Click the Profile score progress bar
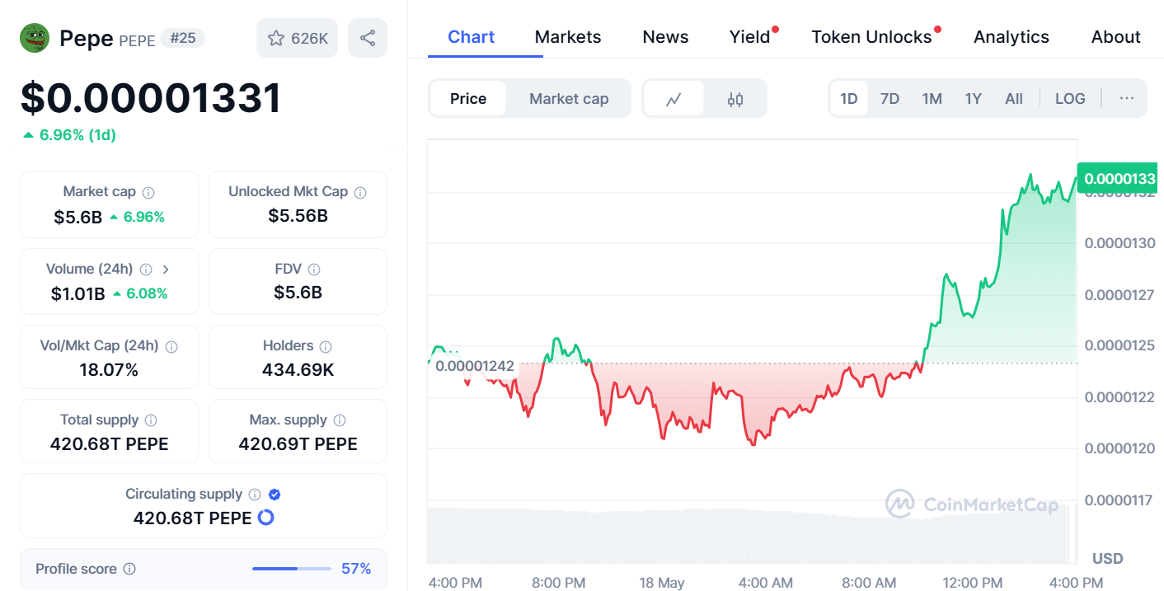1164x591 pixels. (291, 569)
